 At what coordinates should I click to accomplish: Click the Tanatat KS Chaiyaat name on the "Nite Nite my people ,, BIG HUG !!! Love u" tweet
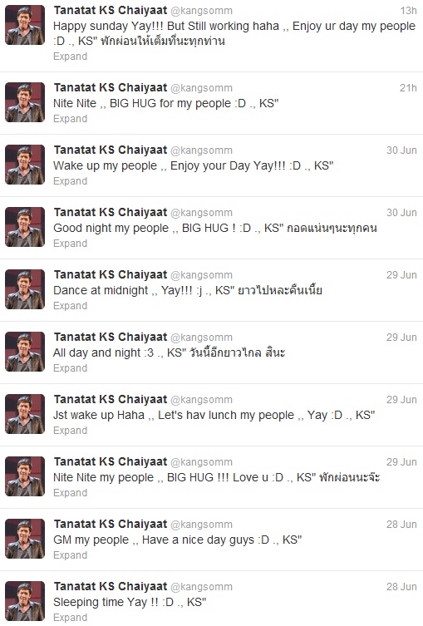pos(111,461)
